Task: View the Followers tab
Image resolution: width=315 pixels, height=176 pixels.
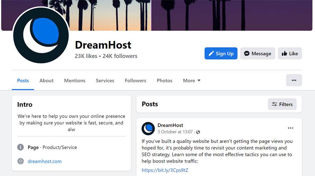Action: tap(135, 80)
